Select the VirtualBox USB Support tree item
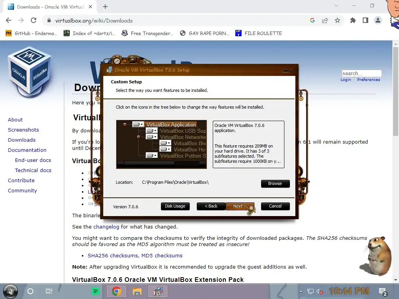 coord(183,131)
